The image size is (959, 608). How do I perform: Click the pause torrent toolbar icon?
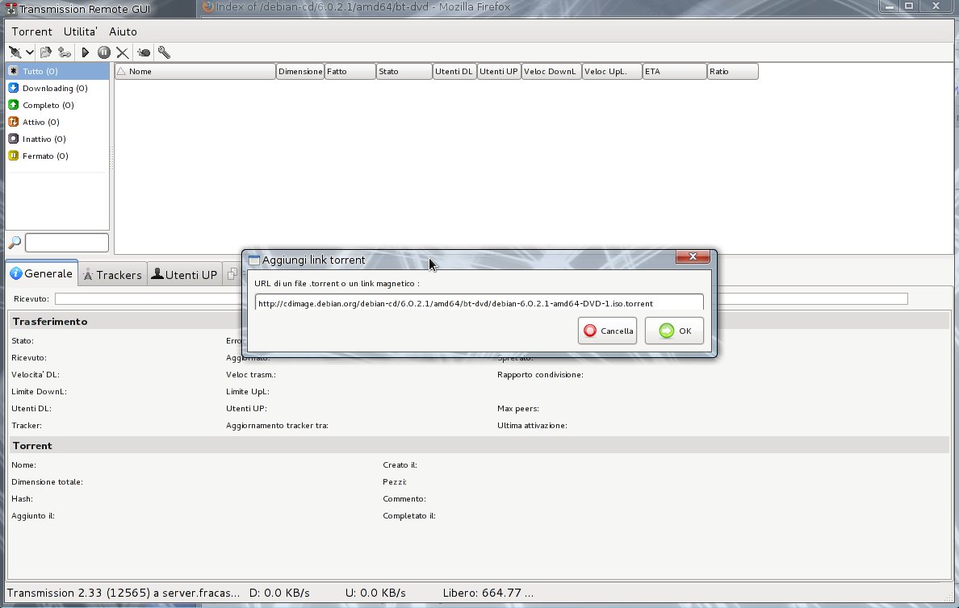tap(104, 52)
